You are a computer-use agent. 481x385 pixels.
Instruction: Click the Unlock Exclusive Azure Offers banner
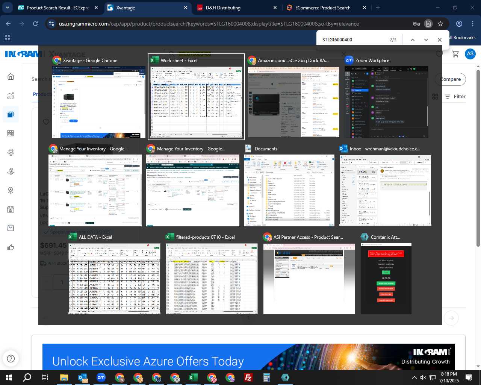click(x=248, y=357)
